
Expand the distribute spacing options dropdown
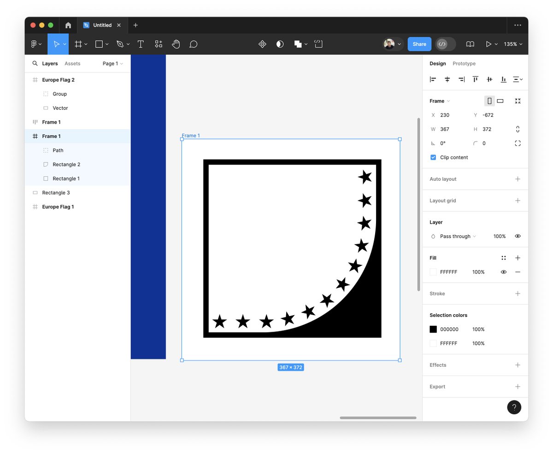click(522, 79)
